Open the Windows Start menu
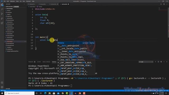 [x=2, y=93]
